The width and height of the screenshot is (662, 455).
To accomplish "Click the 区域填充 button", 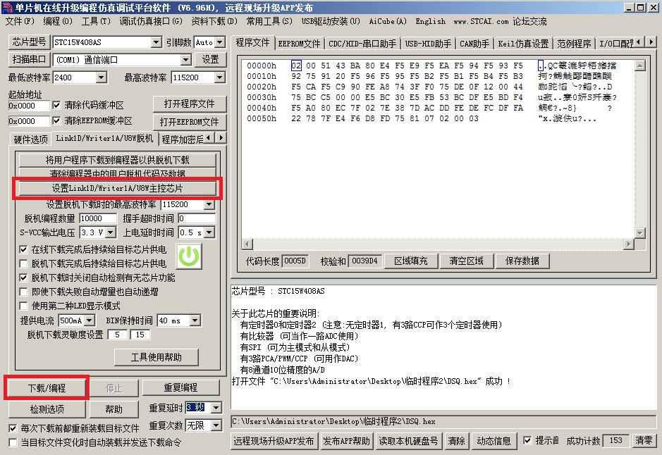I will pyautogui.click(x=411, y=261).
